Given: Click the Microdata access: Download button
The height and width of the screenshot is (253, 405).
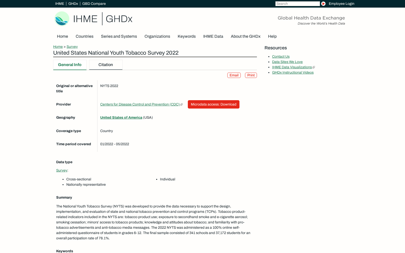Looking at the screenshot, I should (x=214, y=104).
